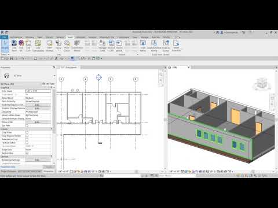Click the Coordination Model tool
The width and height of the screenshot is (278, 208).
coord(77,46)
